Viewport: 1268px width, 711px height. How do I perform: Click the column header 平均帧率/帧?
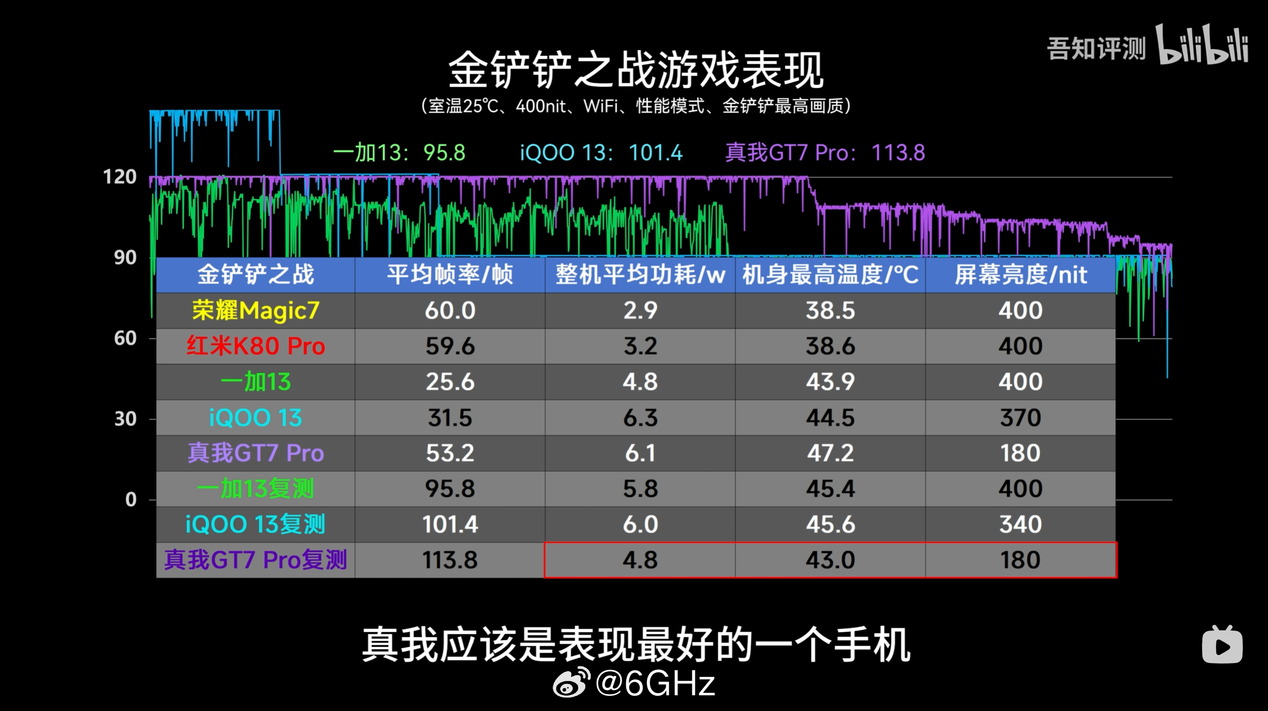click(x=450, y=274)
